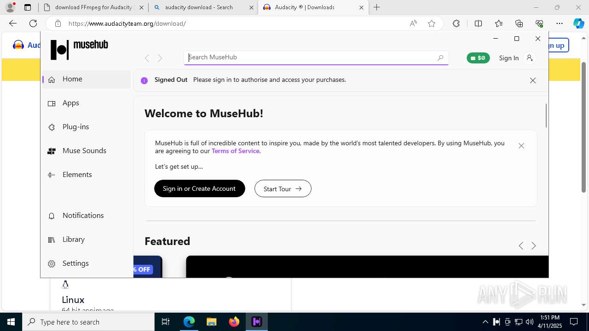The image size is (589, 331).
Task: Click the Linux heading on Audacity page
Action: click(x=73, y=300)
